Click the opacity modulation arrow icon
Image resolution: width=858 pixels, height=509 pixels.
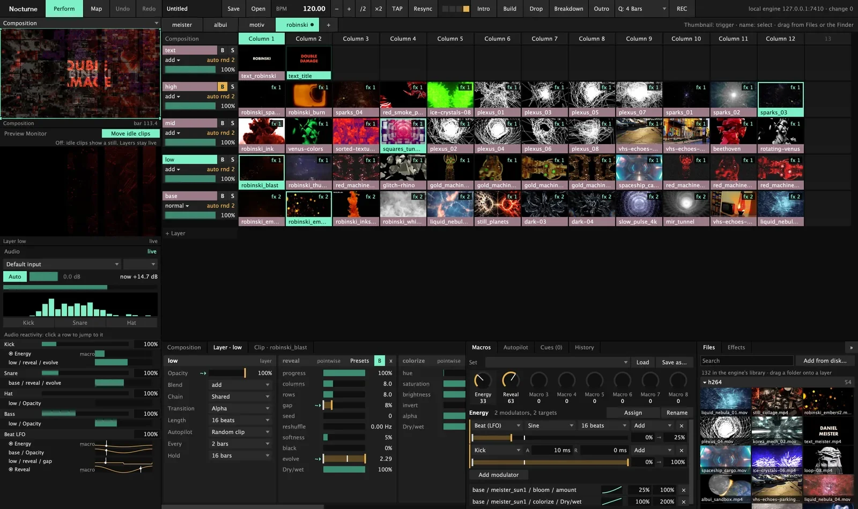pos(203,373)
